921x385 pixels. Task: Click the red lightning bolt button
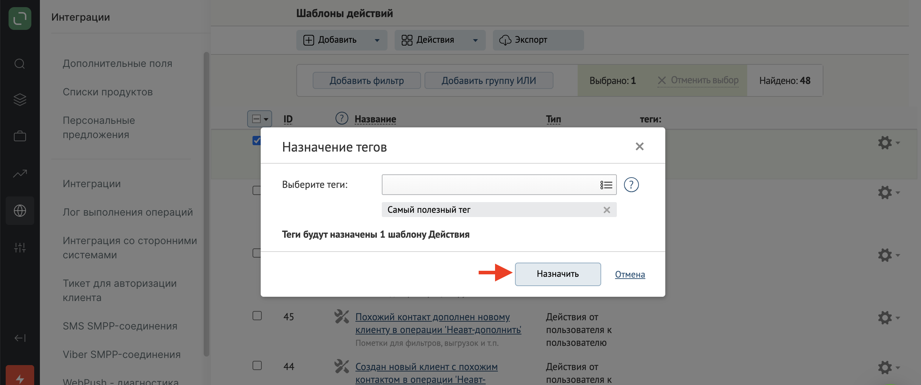coord(20,376)
